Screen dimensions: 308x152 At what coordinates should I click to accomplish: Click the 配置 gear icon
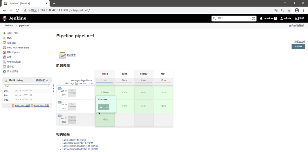click(x=4, y=57)
